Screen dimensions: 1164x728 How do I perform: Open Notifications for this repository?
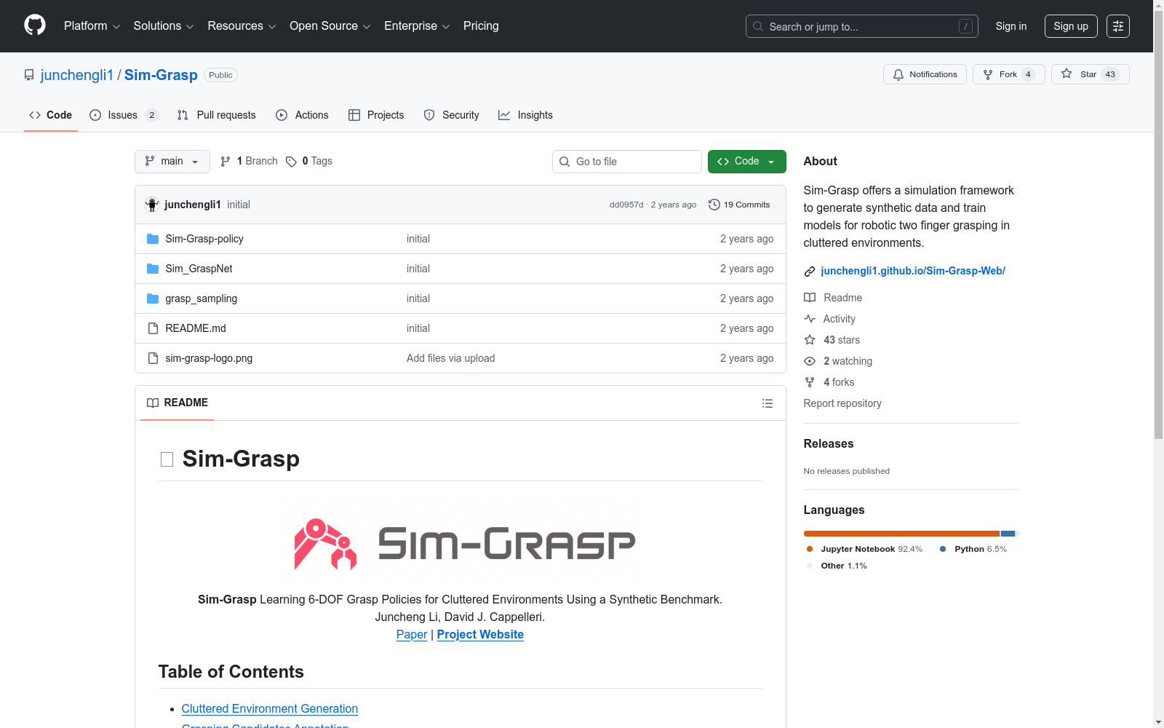pos(925,74)
